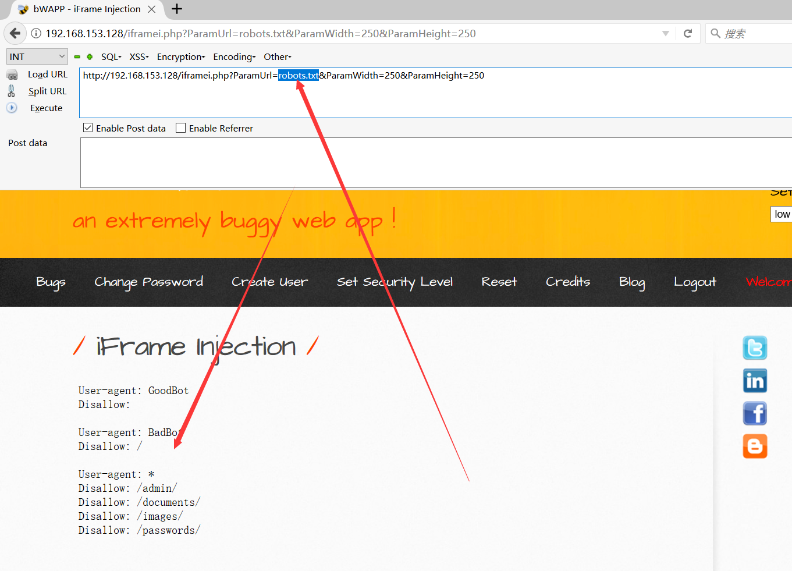Viewport: 792px width, 571px height.
Task: Click the green minus HackBar icon
Action: [x=77, y=57]
